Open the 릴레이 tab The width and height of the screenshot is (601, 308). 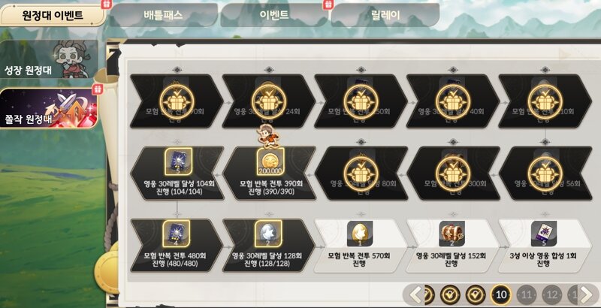(x=385, y=15)
